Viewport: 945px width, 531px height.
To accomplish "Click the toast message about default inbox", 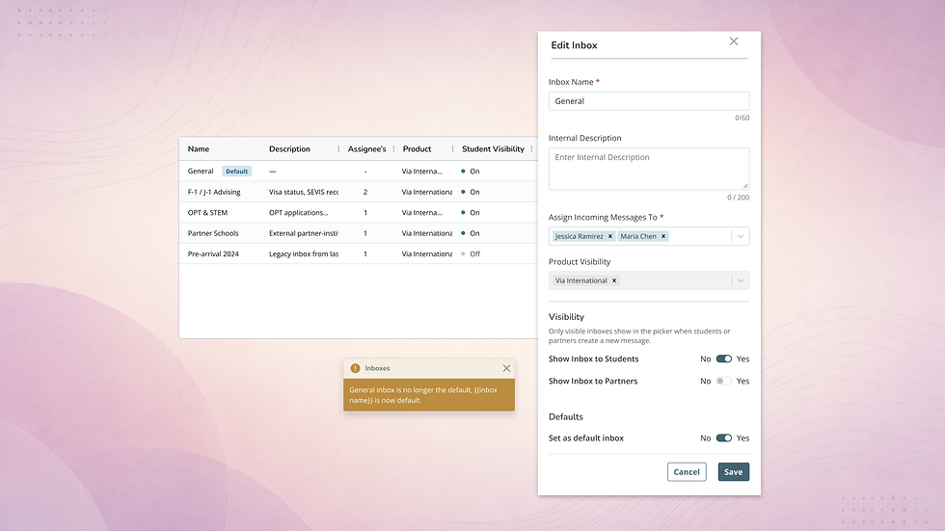I will [423, 395].
